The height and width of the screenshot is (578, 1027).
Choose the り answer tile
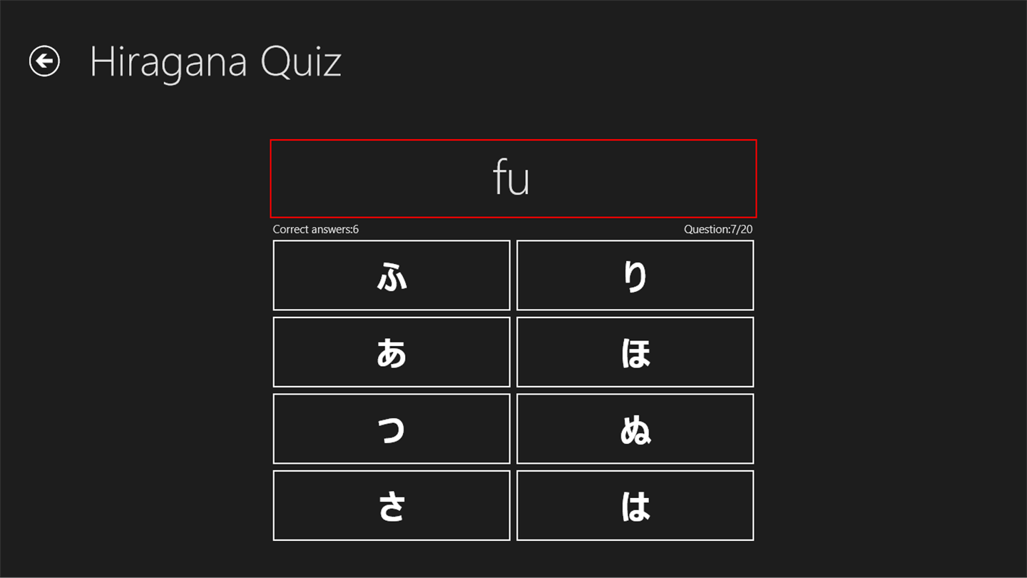(635, 275)
